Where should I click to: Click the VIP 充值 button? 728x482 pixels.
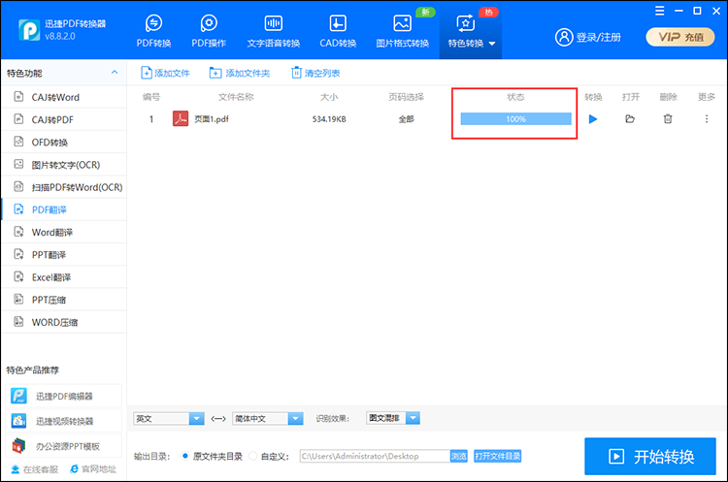coord(680,37)
